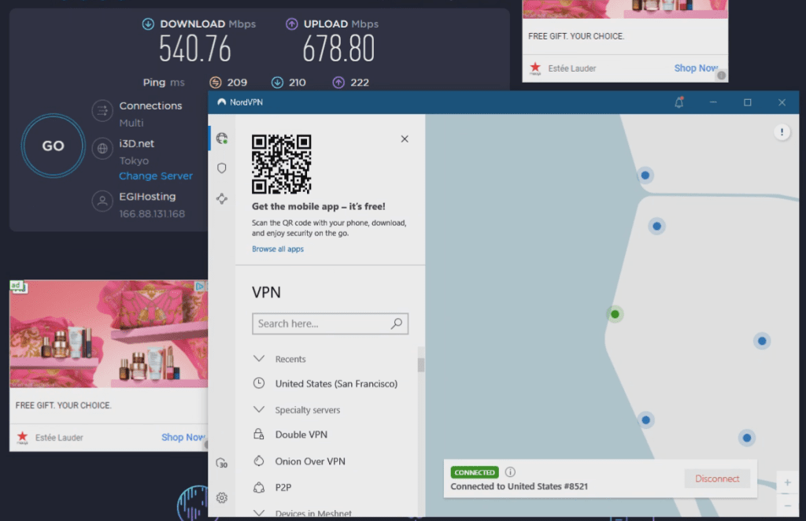Image resolution: width=806 pixels, height=521 pixels.
Task: Click the Disconnect button
Action: [x=717, y=479]
